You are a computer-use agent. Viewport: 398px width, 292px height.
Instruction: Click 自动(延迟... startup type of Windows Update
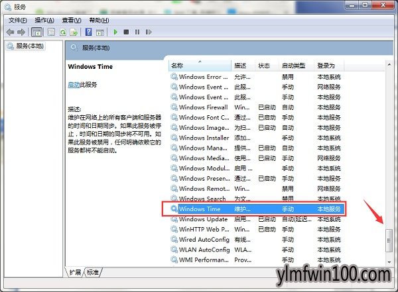[x=297, y=219]
